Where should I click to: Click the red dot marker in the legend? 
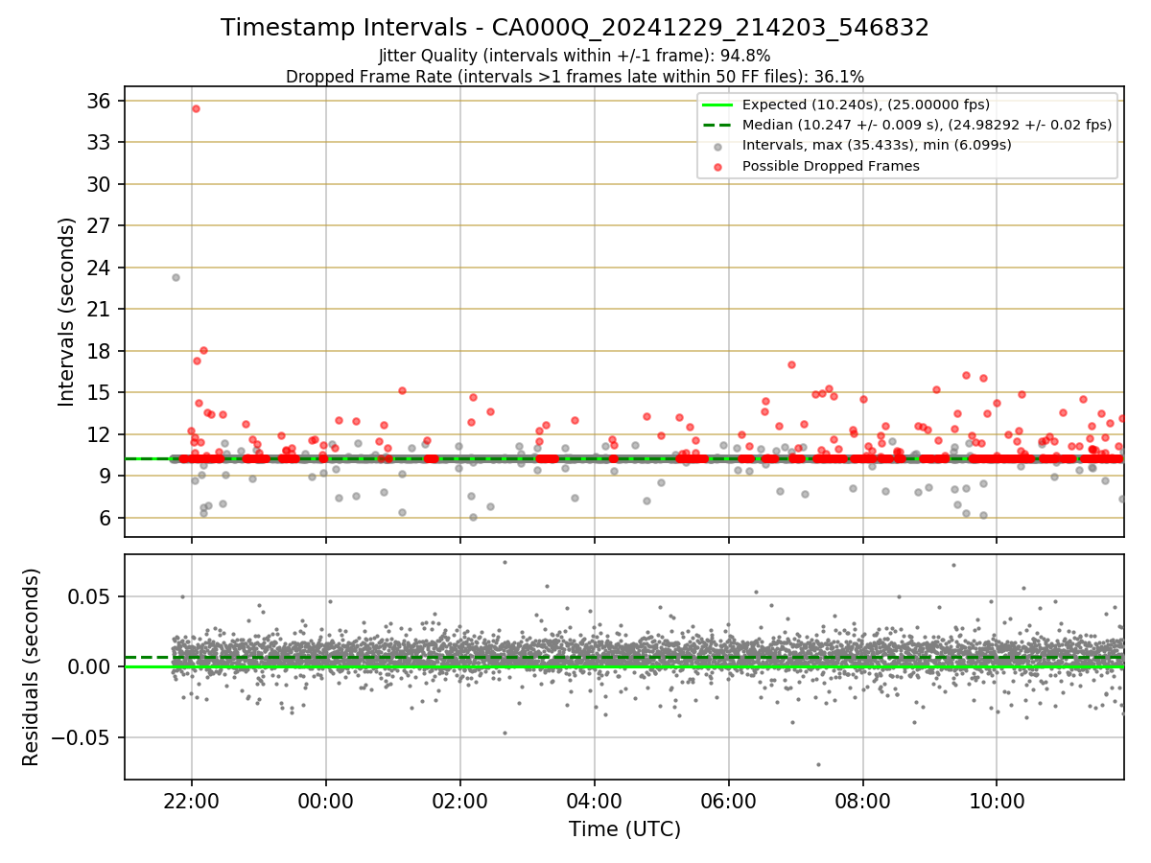(x=717, y=166)
